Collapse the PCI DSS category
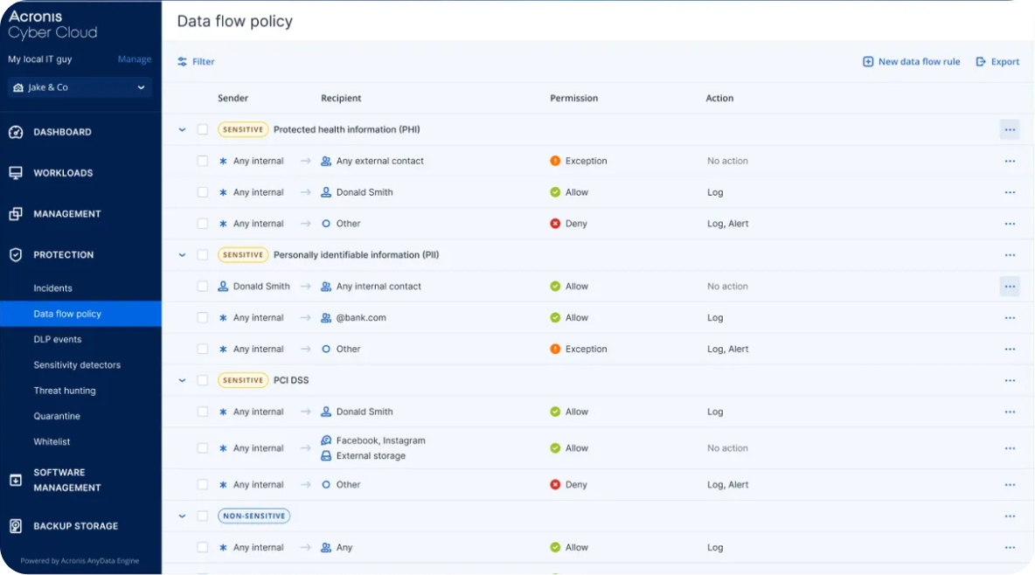The width and height of the screenshot is (1035, 575). [182, 380]
